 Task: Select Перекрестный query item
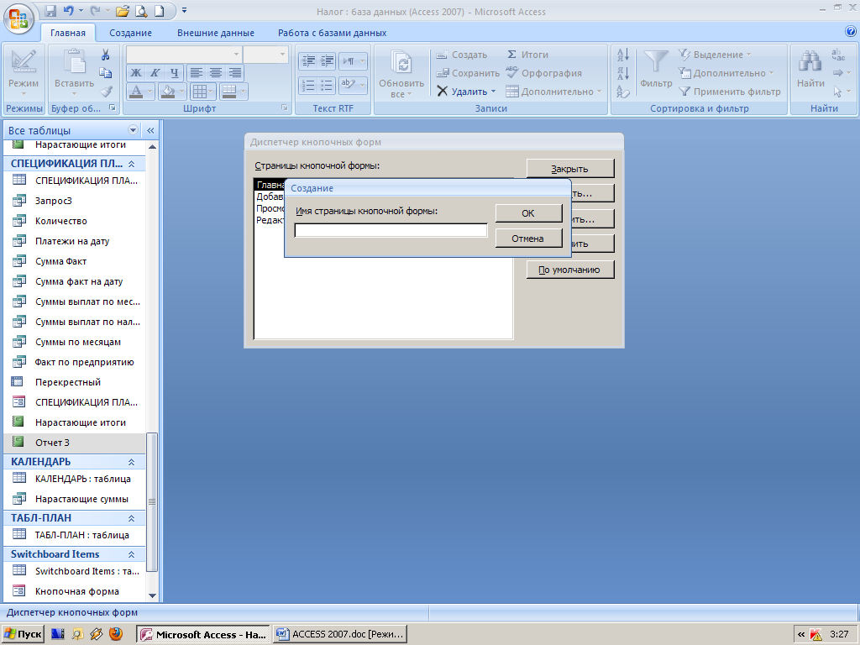point(75,382)
